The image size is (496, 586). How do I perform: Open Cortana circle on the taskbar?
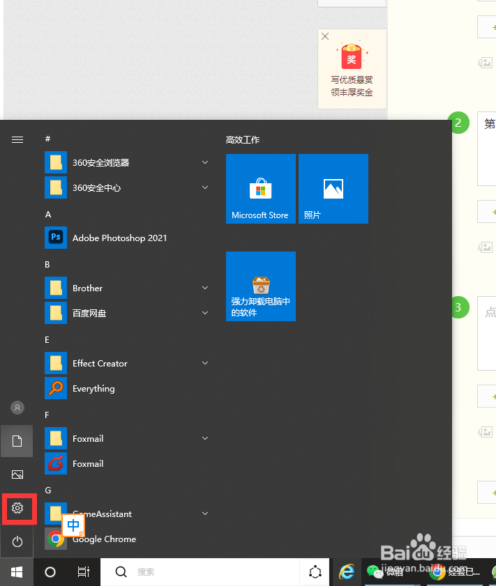coord(50,572)
